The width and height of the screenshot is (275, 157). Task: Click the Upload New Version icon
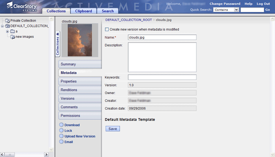click(x=61, y=136)
